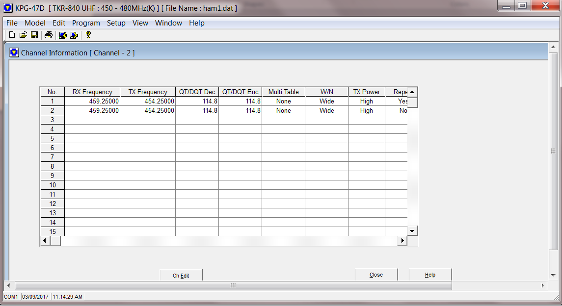The width and height of the screenshot is (562, 306).
Task: Click the Print toolbar icon
Action: (x=48, y=35)
